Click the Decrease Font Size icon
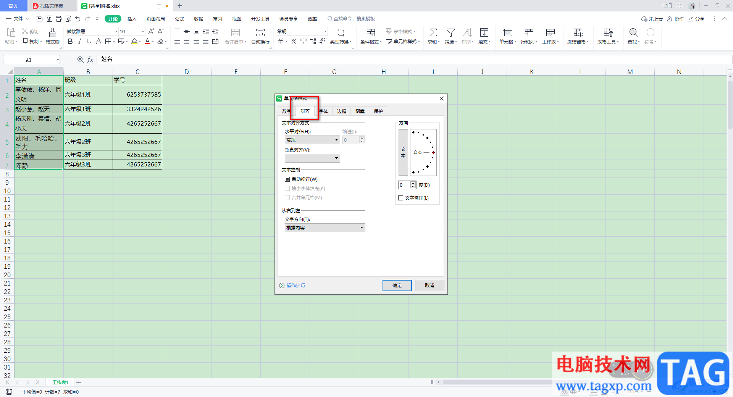Screen dimensions: 733x397 tap(161, 31)
